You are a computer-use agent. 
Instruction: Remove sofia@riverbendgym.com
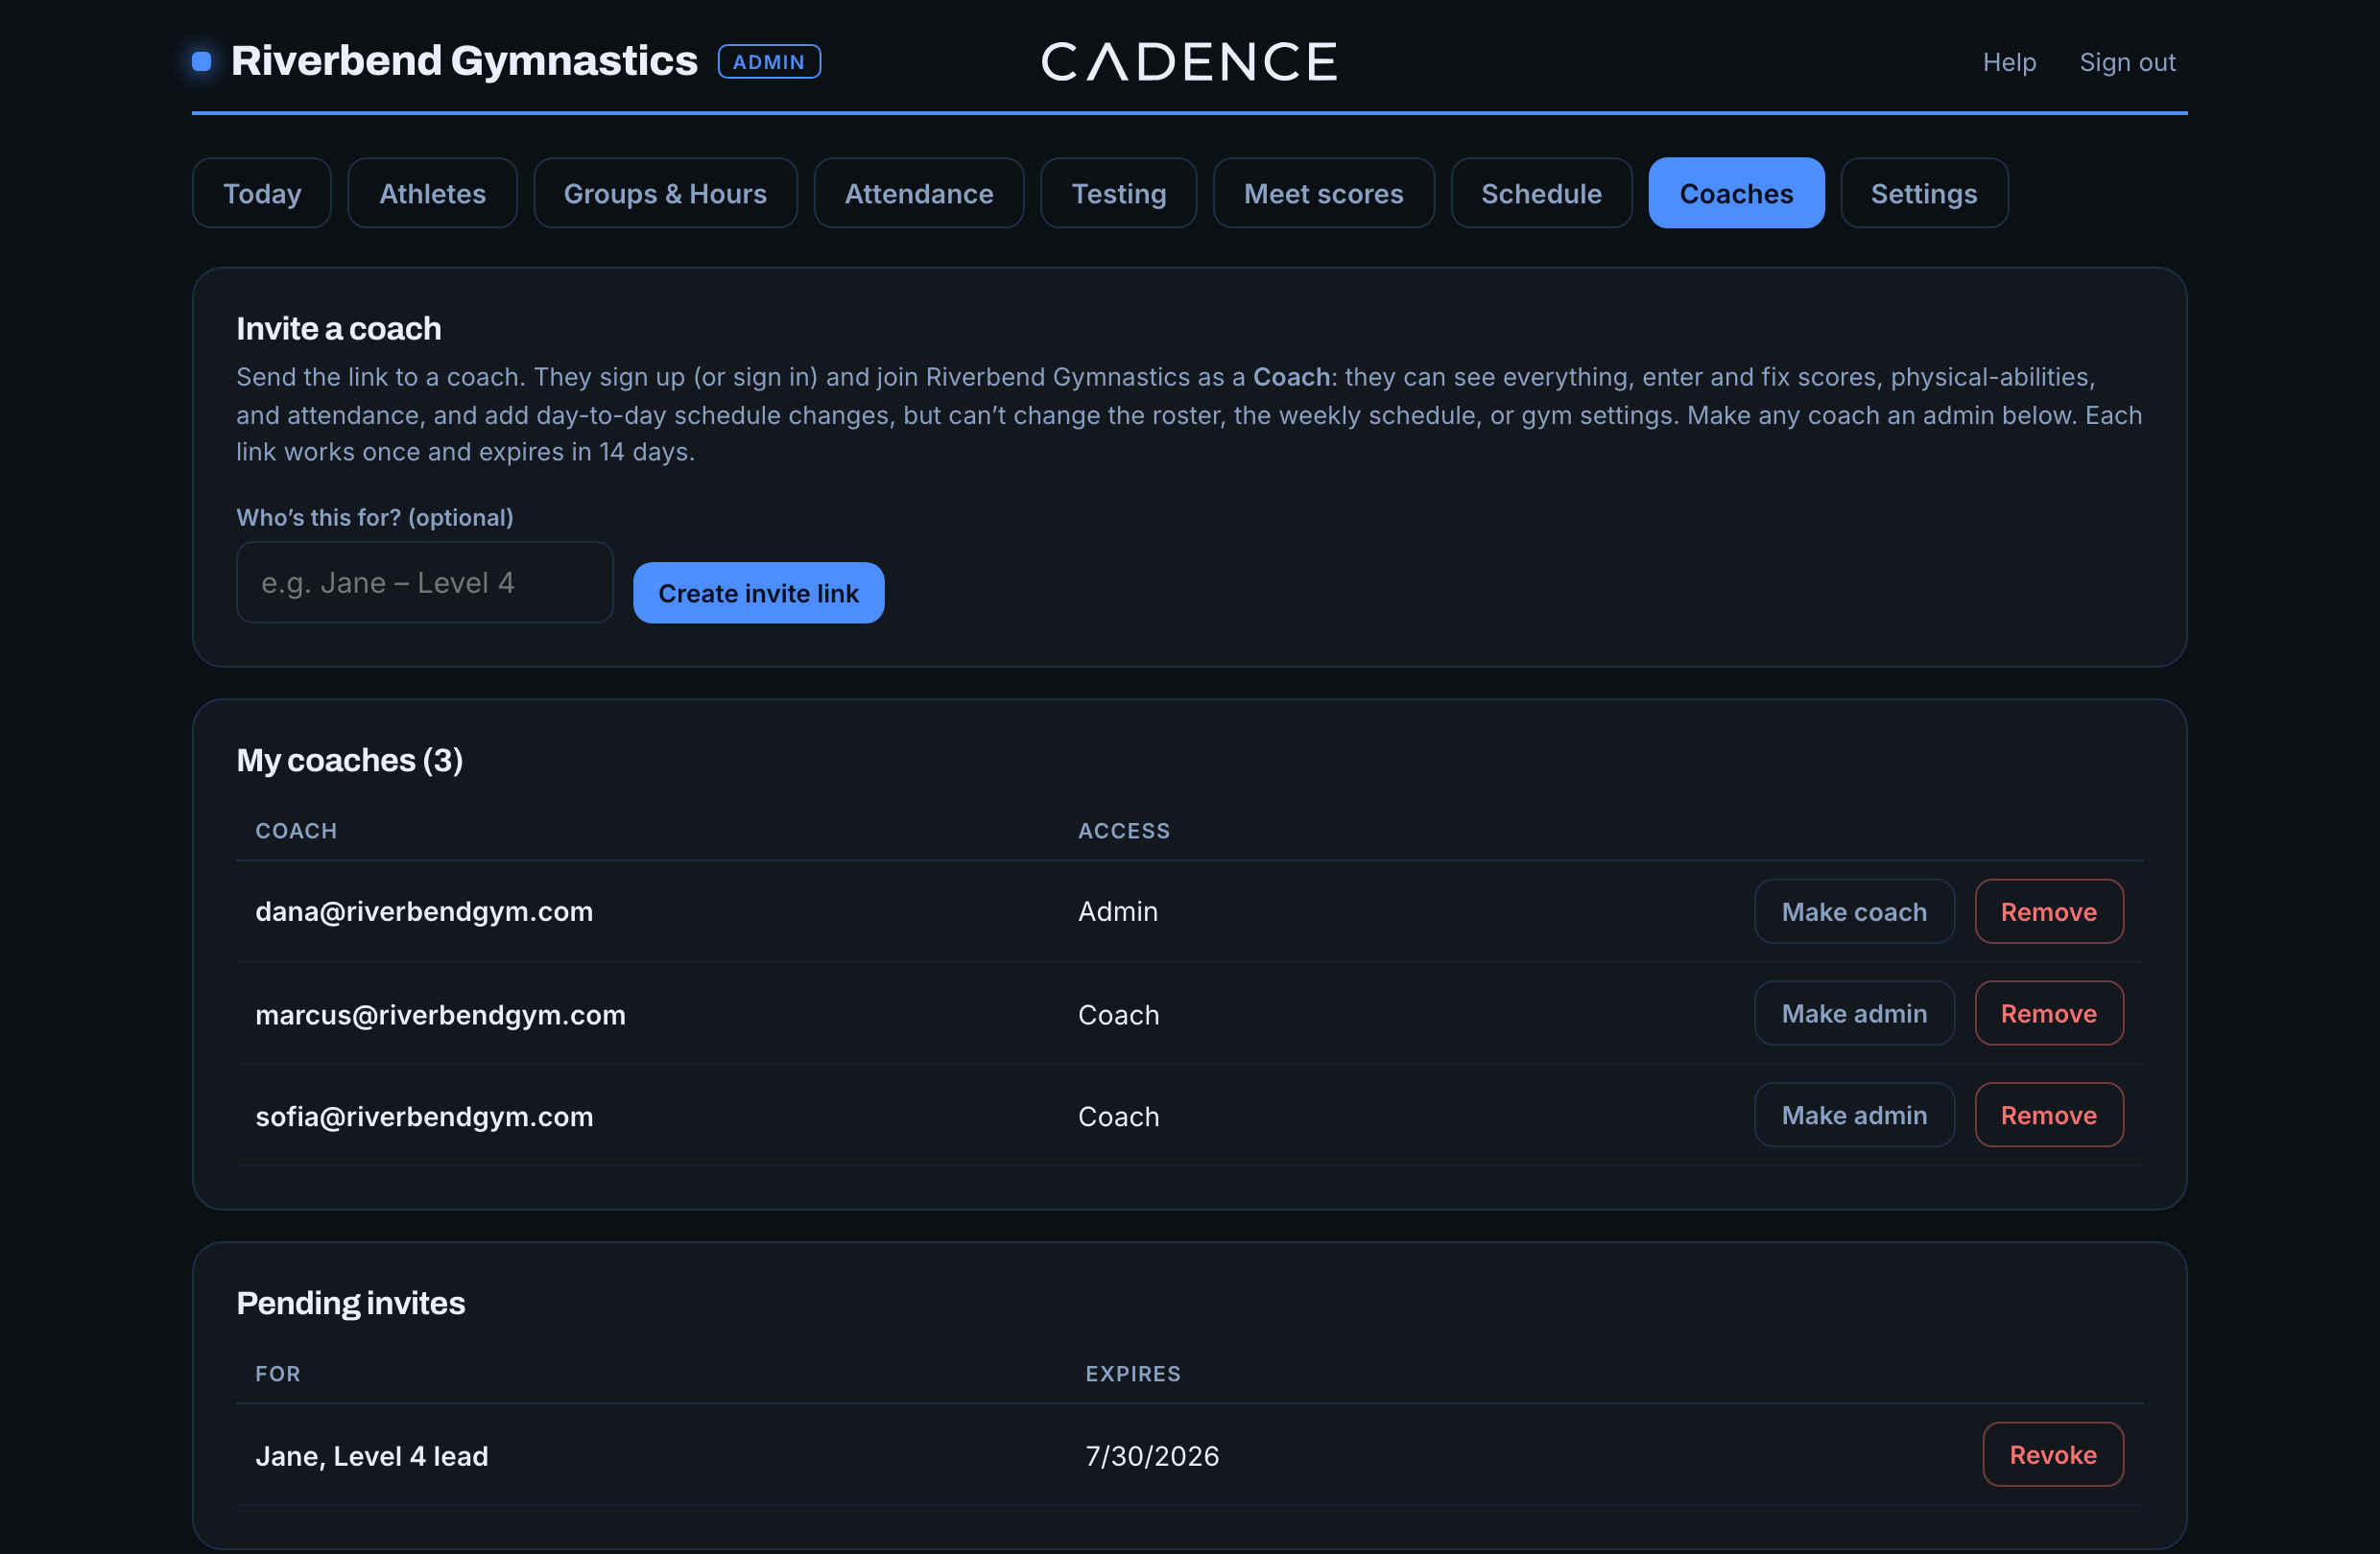[2048, 1116]
